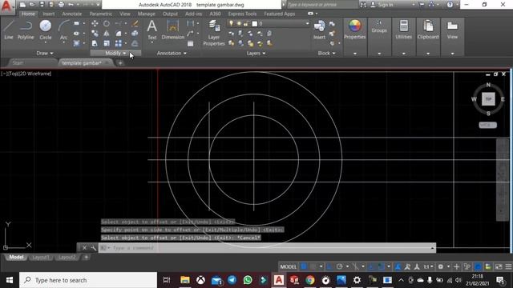Toggle layer freeze sun icon in layer dropdown
The image size is (513, 288).
(239, 23)
